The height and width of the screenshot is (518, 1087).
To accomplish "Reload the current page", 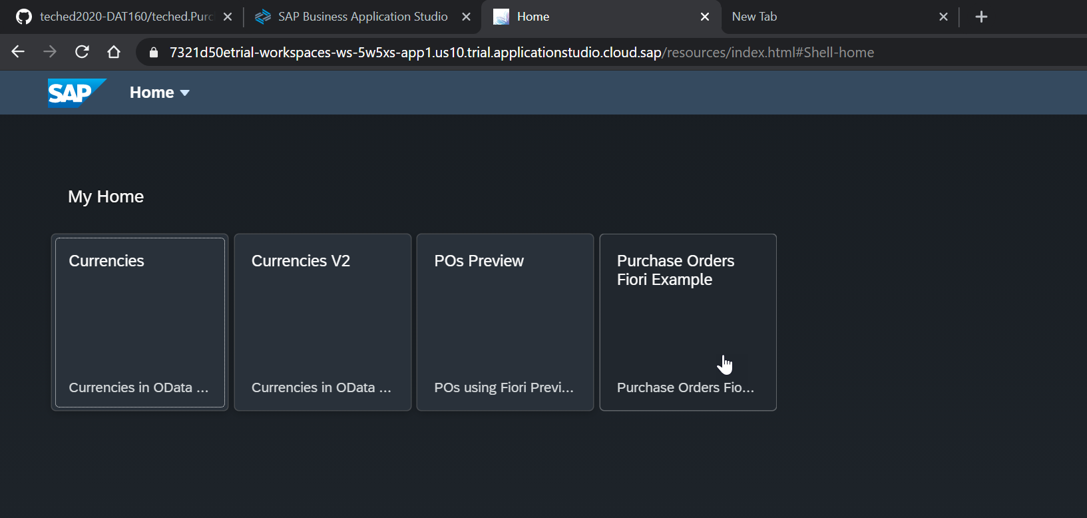I will point(82,52).
